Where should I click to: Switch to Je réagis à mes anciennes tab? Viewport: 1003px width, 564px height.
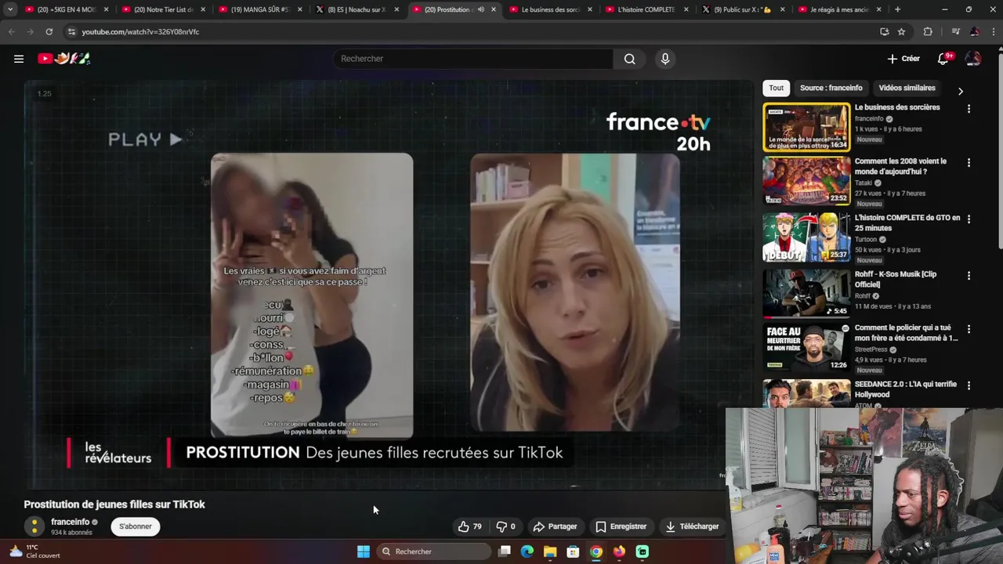[x=838, y=9]
